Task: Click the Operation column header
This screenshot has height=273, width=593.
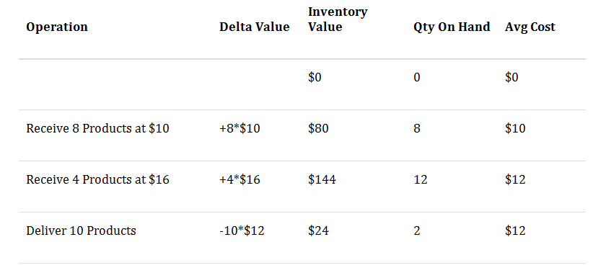Action: coord(57,27)
